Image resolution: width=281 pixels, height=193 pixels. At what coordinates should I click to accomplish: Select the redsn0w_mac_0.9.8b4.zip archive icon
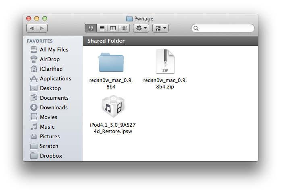coord(165,62)
